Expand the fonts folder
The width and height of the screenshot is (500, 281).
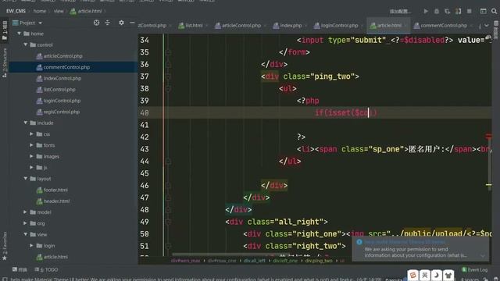point(31,145)
